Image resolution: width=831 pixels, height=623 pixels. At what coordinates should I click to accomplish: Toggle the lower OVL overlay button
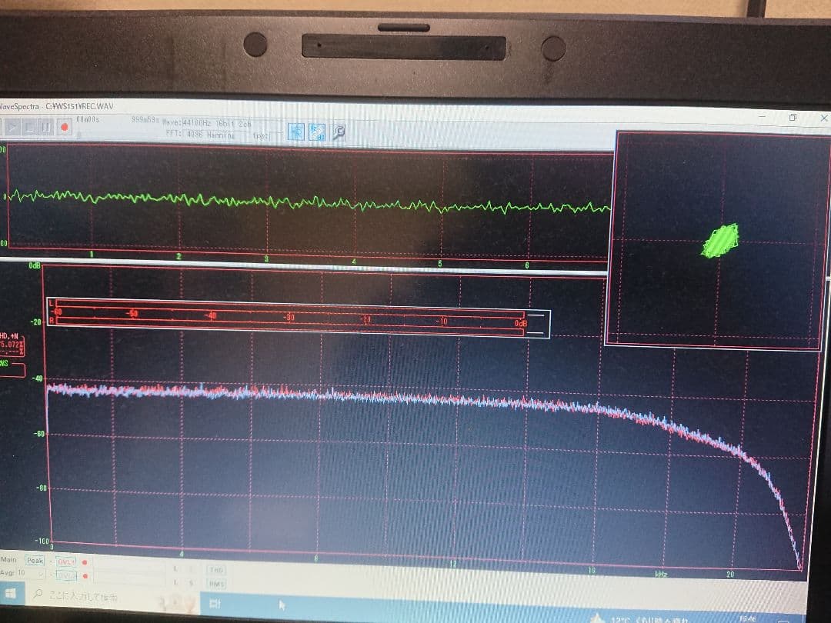(x=65, y=575)
